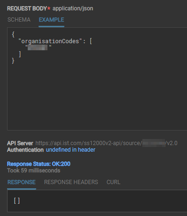Click the 'Response Status: OK:200' text
Viewport: 187px width, 216px height.
tap(39, 164)
